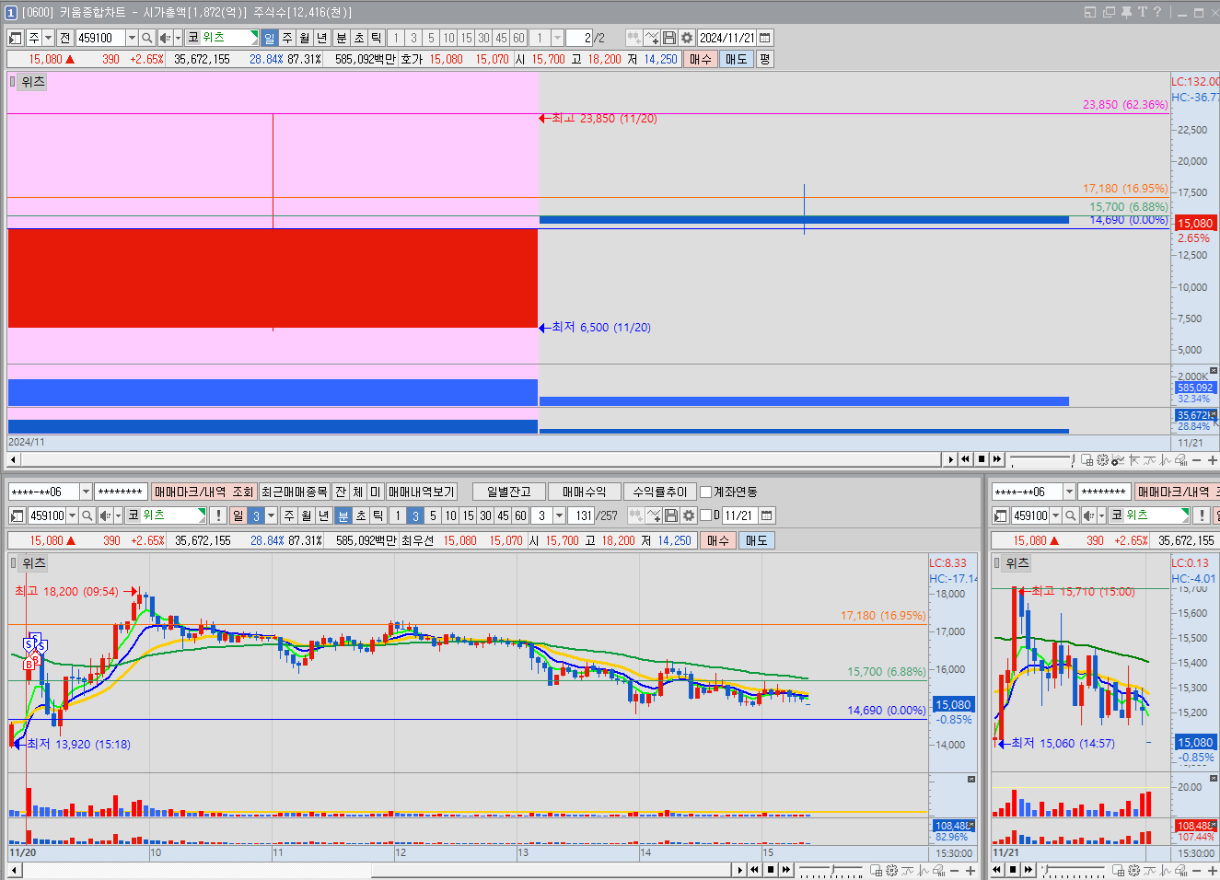
Task: Click the 일별잔고 button
Action: point(509,492)
